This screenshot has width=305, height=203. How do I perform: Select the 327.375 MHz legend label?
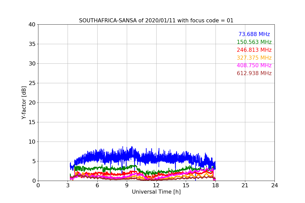[254, 58]
